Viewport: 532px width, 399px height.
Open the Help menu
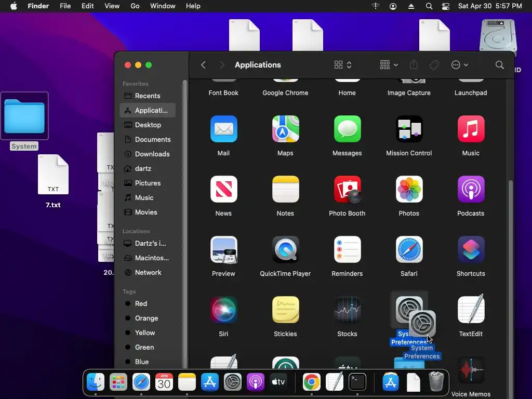193,6
